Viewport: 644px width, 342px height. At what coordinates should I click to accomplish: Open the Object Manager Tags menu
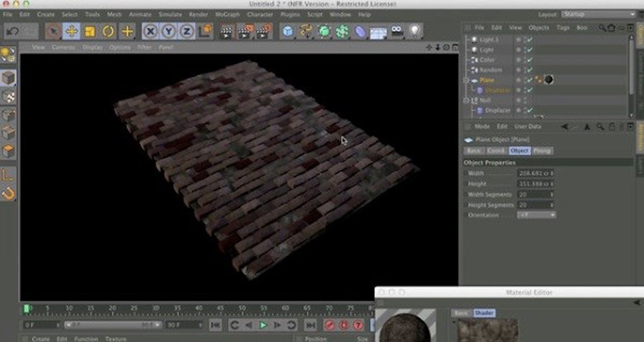click(x=563, y=28)
